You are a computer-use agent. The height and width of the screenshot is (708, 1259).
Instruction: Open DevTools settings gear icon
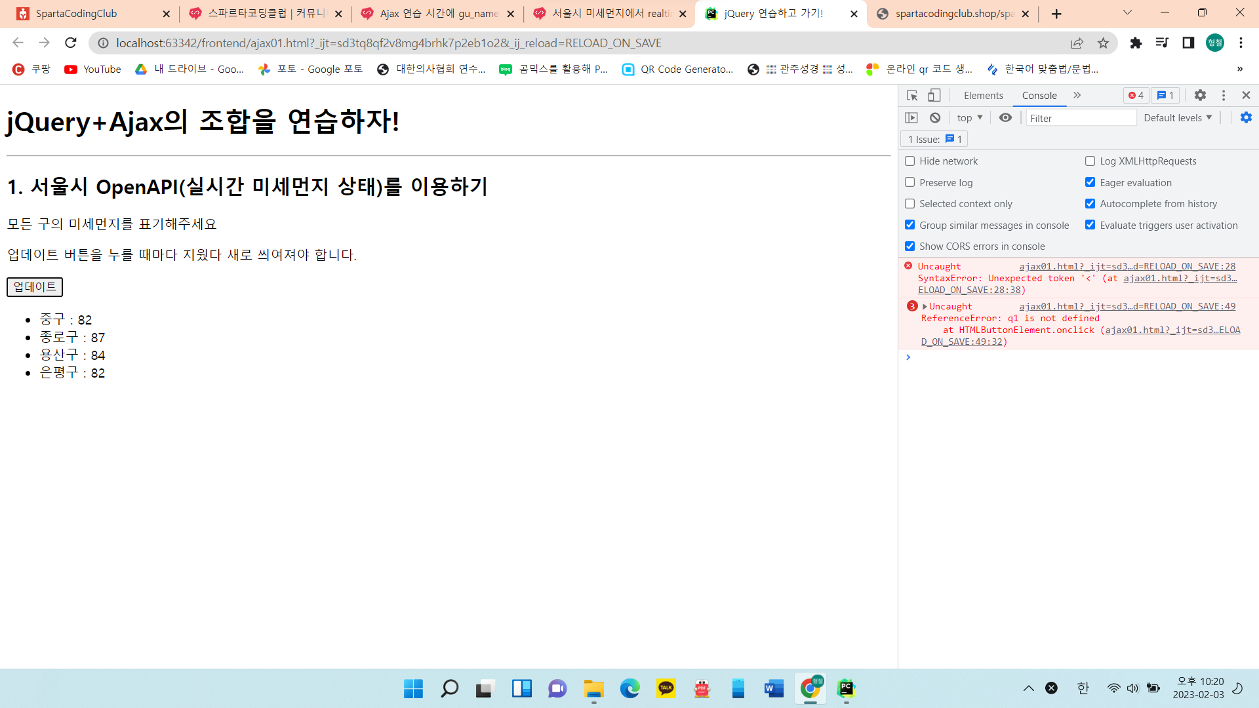coord(1200,96)
